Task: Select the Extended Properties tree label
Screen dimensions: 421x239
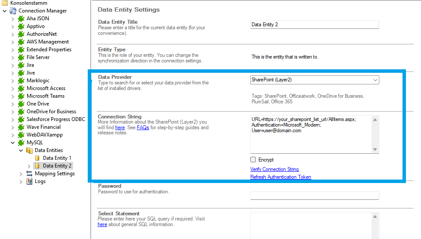Action: click(x=49, y=50)
